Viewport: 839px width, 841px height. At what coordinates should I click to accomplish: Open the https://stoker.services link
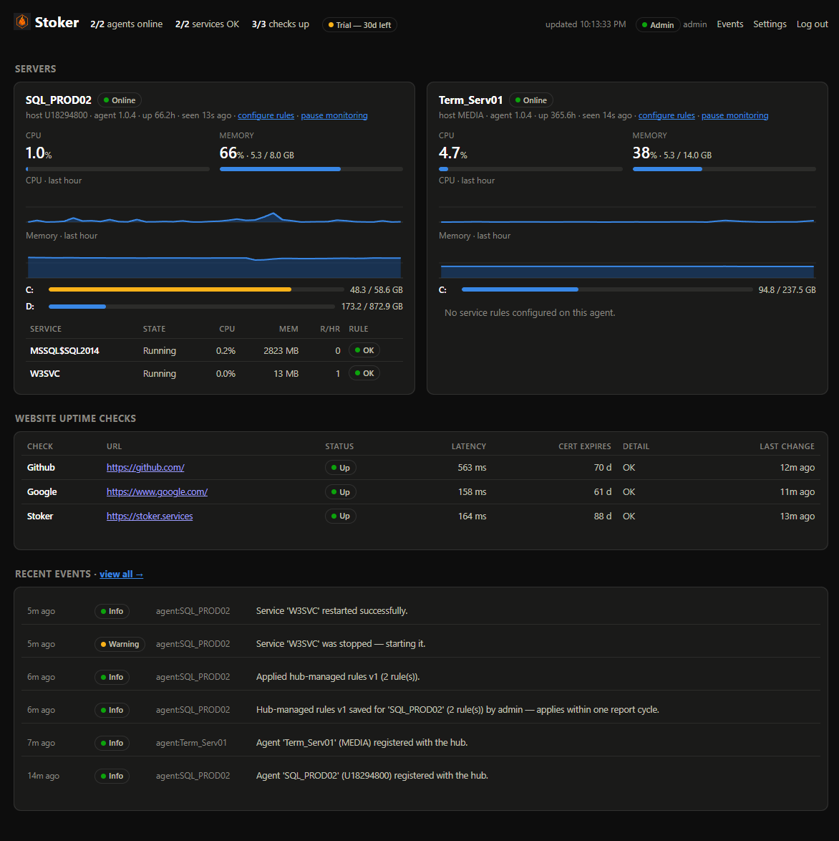tap(150, 516)
